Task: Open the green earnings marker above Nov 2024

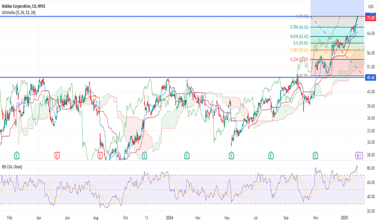Action: (315, 156)
